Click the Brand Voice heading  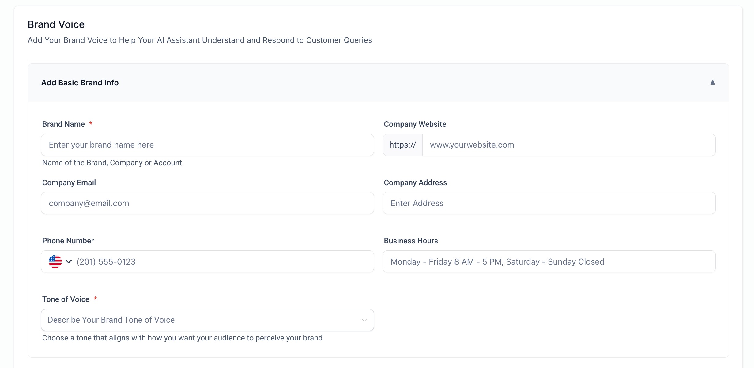pyautogui.click(x=56, y=24)
